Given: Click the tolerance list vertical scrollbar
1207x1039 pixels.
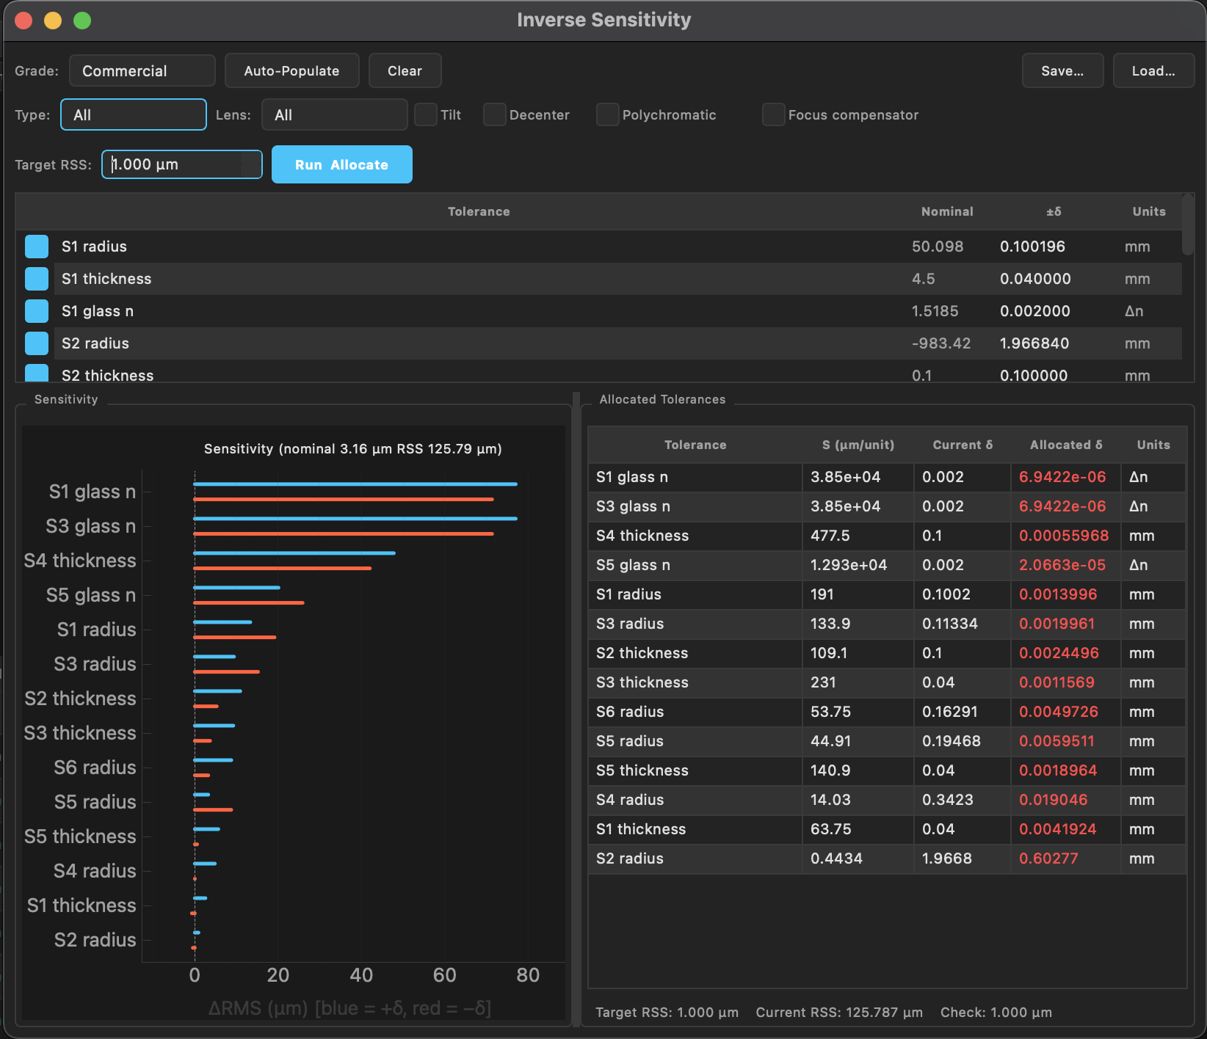Looking at the screenshot, I should (x=1187, y=226).
